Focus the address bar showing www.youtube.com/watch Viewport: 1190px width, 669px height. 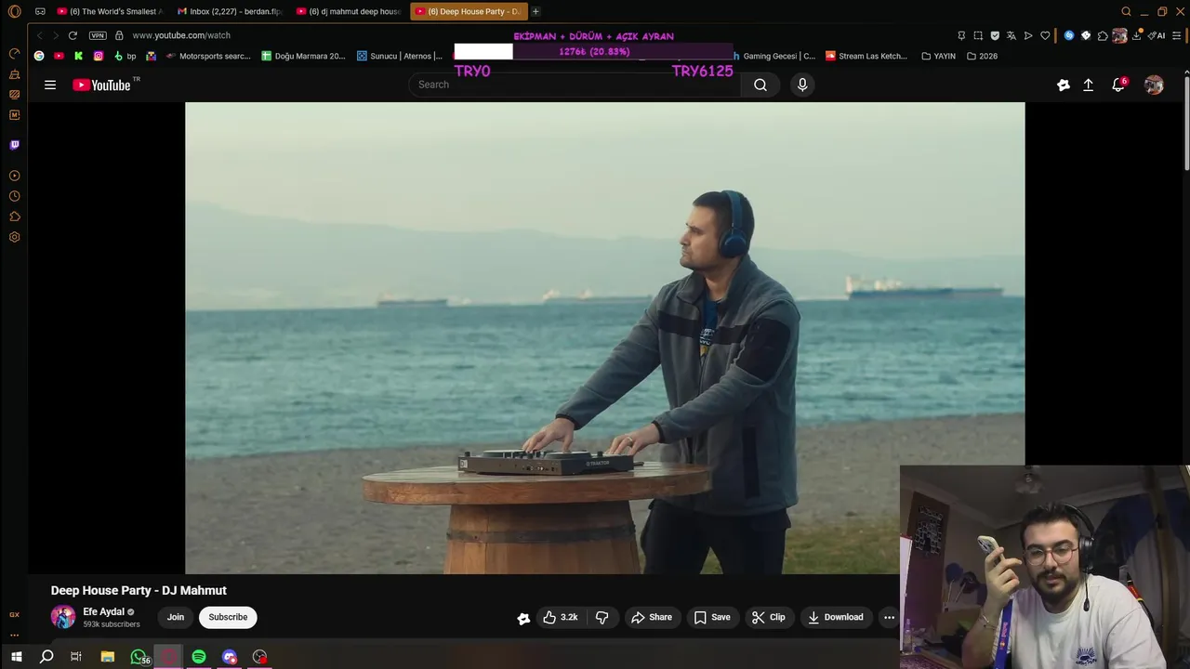tap(181, 35)
